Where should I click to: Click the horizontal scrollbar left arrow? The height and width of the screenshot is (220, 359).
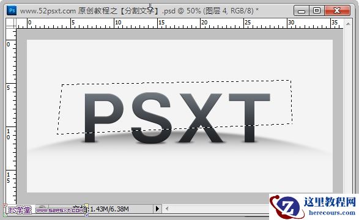[167, 208]
